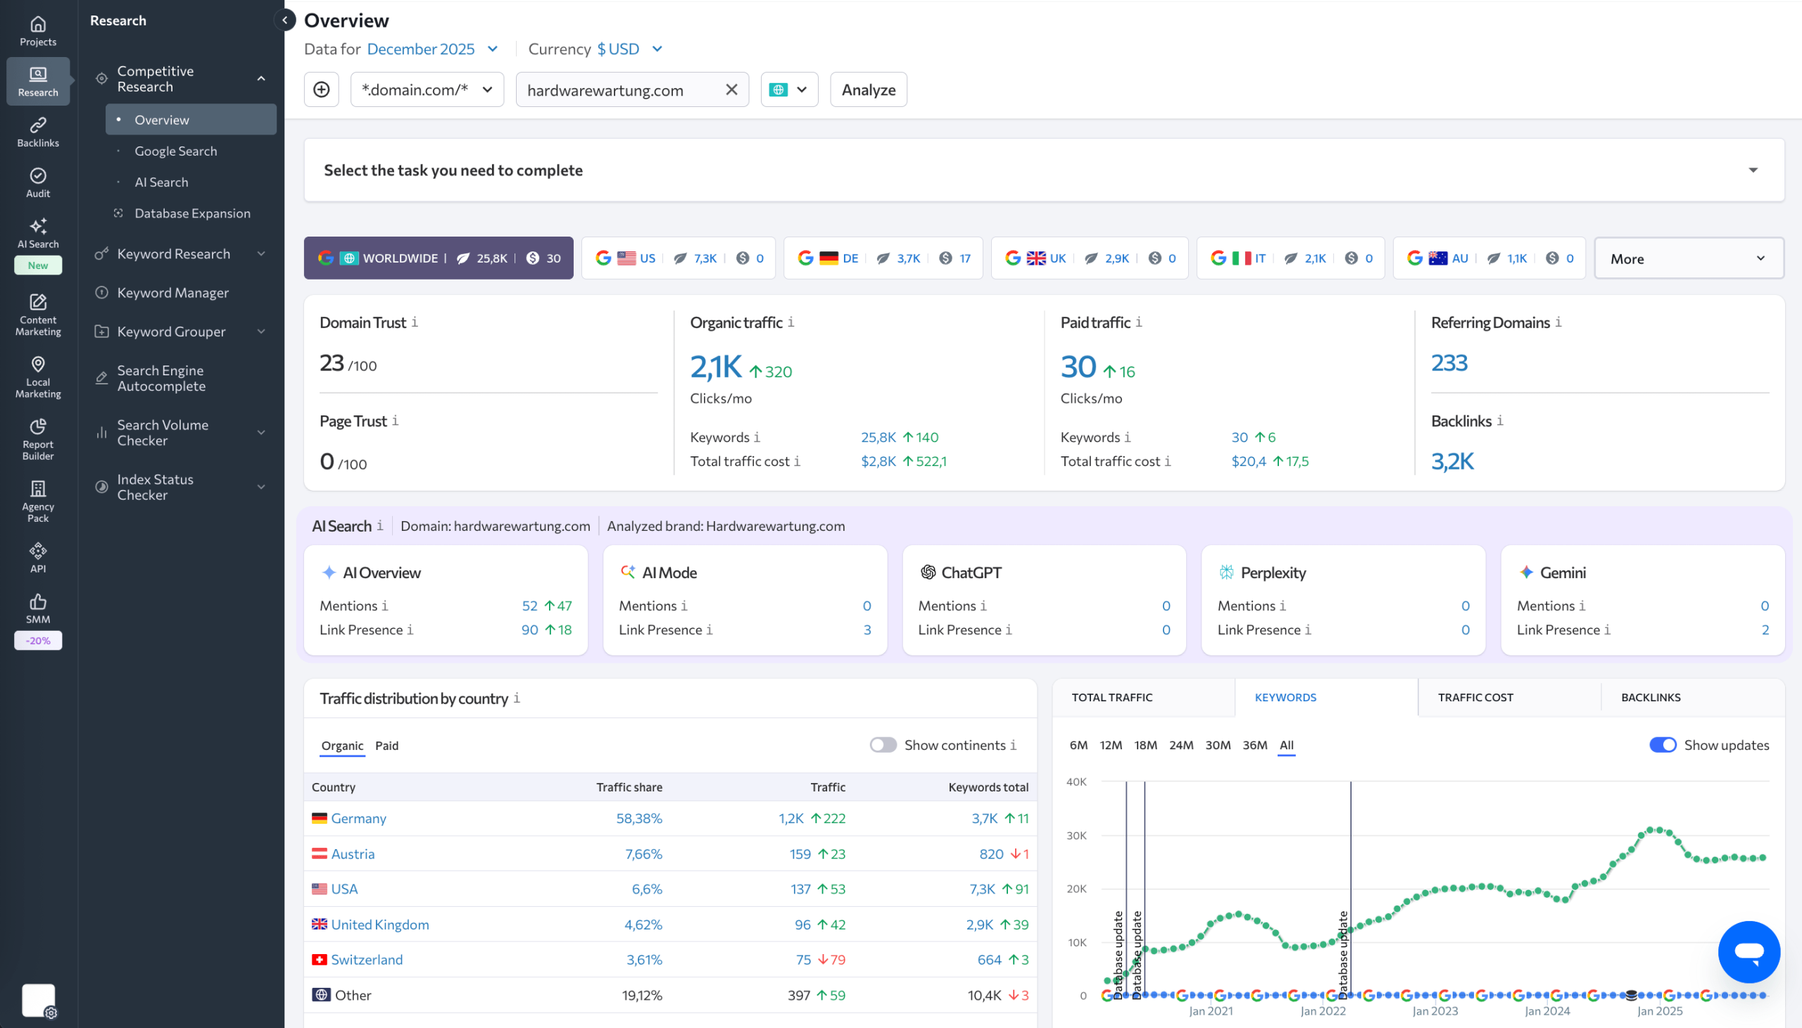
Task: Open the Germany country link
Action: click(358, 818)
